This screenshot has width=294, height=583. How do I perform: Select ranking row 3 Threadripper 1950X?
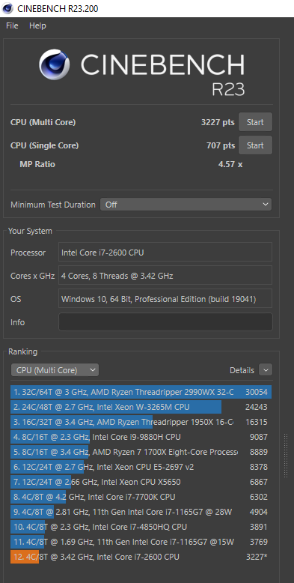[141, 422]
